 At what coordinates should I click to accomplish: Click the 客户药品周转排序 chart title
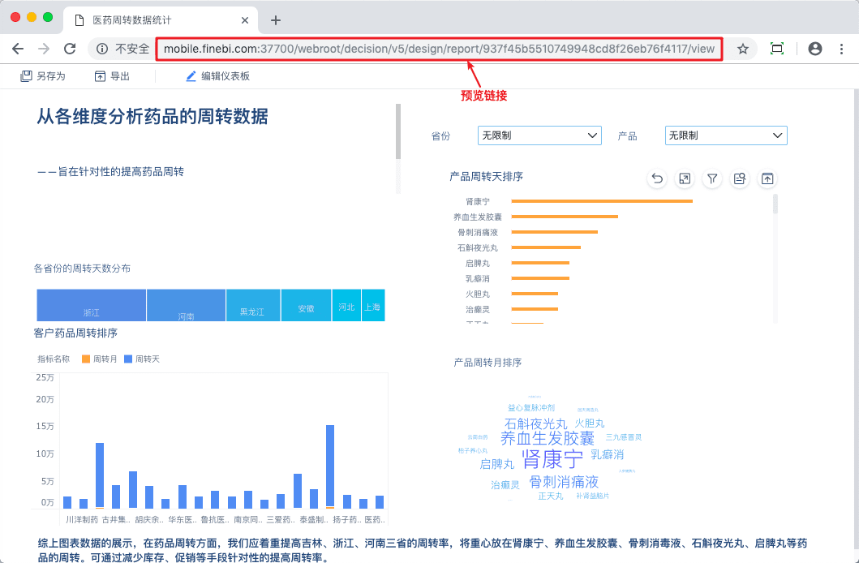coord(75,333)
